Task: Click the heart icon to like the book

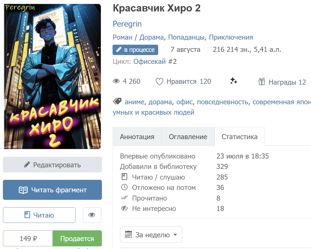Action: pyautogui.click(x=159, y=81)
